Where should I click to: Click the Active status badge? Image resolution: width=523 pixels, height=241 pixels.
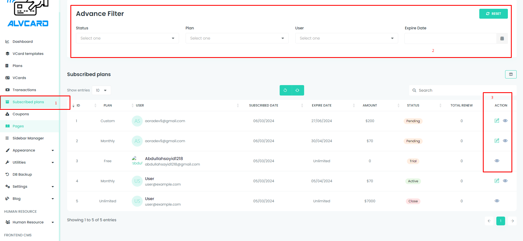tap(413, 181)
